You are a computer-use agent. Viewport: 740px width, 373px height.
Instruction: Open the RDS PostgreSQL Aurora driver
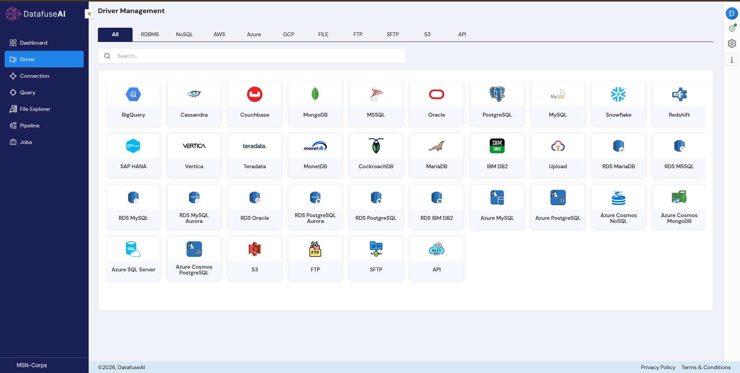click(x=315, y=207)
